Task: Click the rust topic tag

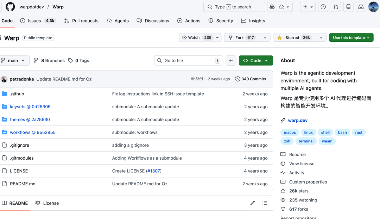Action: click(x=359, y=132)
